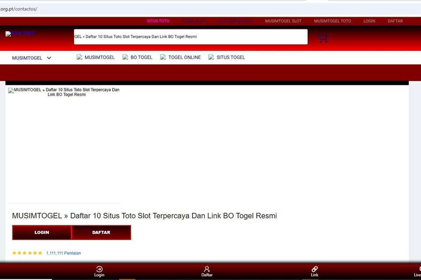Click the MUSIMTOGEL product image thumbnail

pos(64,144)
